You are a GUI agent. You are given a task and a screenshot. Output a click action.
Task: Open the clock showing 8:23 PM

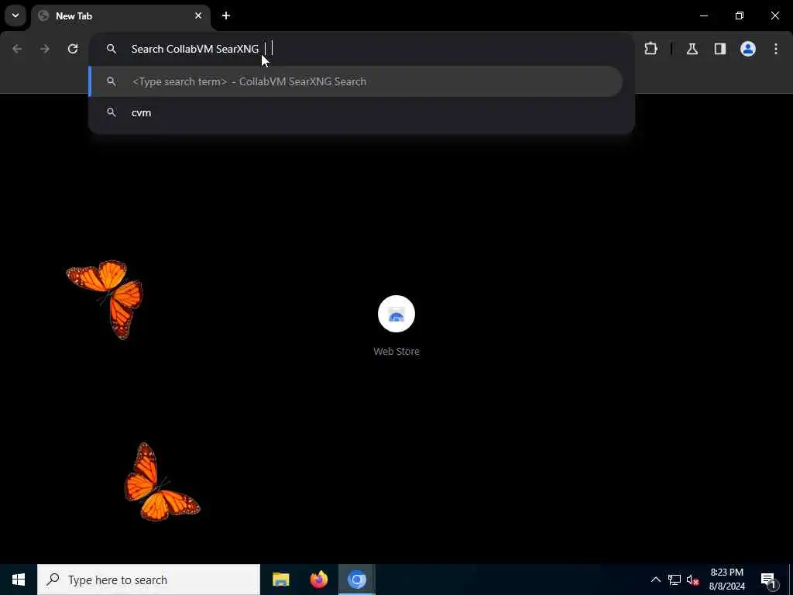(x=726, y=580)
